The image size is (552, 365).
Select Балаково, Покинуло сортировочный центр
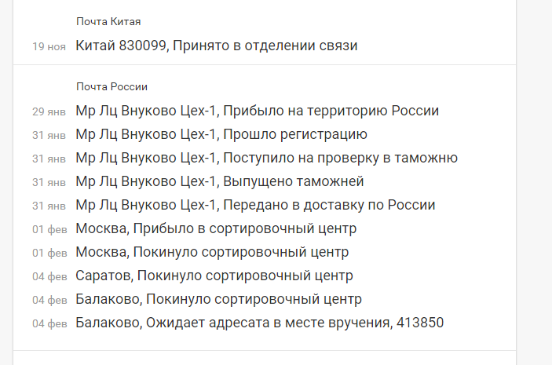(218, 300)
